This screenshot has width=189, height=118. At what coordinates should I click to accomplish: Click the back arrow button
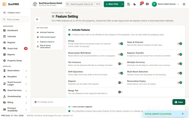click(37, 19)
